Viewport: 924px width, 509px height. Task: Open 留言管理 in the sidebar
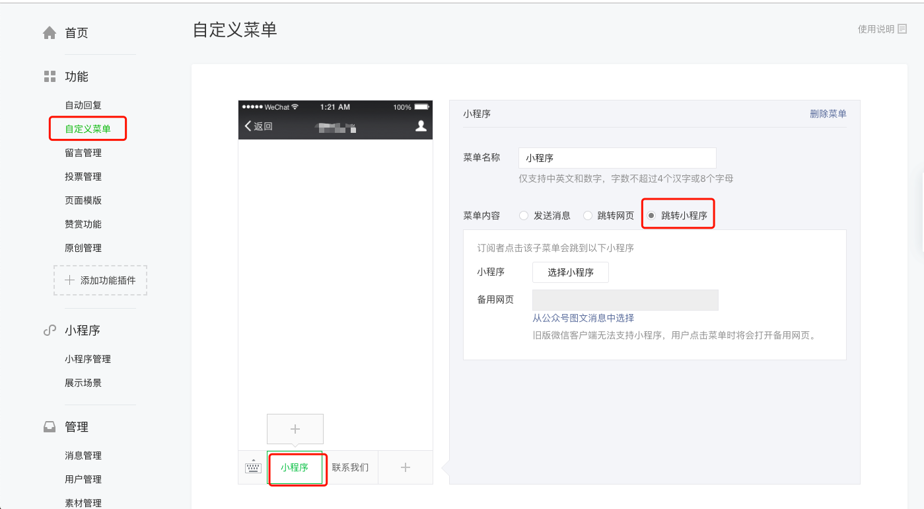pos(83,153)
